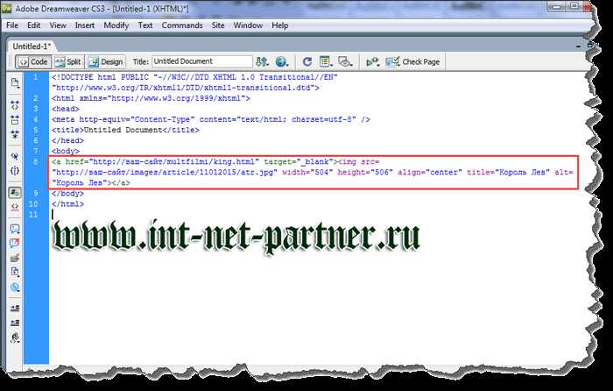Toggle Highlight Invalid Code icon
Image resolution: width=613 pixels, height=391 pixels.
click(15, 207)
